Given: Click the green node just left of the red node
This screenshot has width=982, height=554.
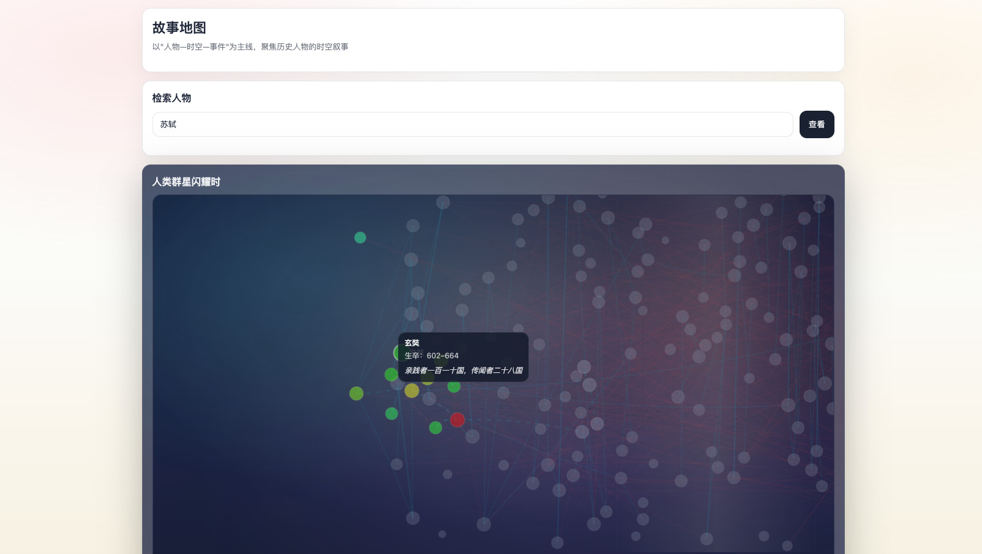Looking at the screenshot, I should (x=435, y=427).
